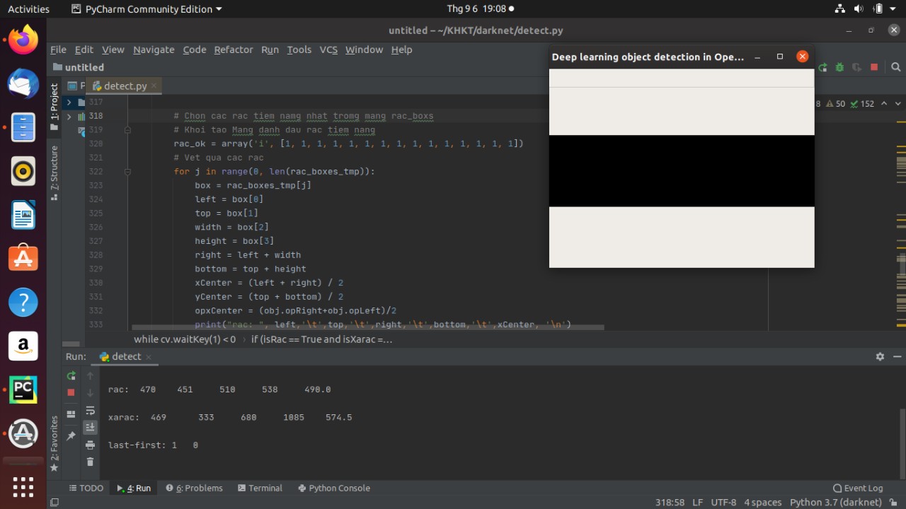This screenshot has width=906, height=509.
Task: Expand the first folder in the Project tree
Action: tap(69, 103)
